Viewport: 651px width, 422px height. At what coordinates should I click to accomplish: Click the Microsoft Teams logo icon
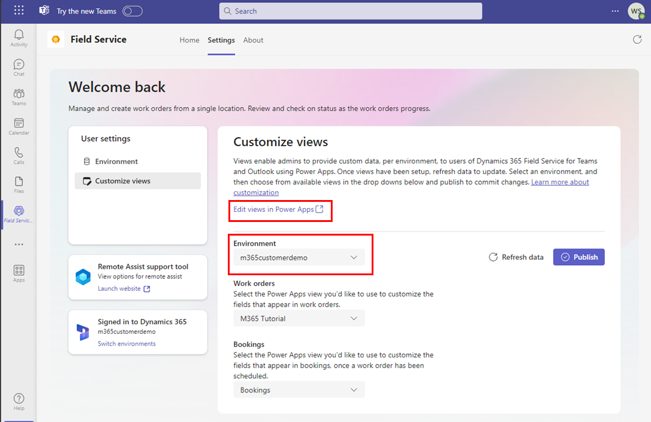(x=44, y=11)
